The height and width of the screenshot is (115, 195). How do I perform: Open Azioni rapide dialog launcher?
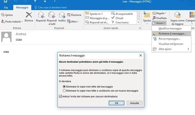pyautogui.click(x=140, y=28)
